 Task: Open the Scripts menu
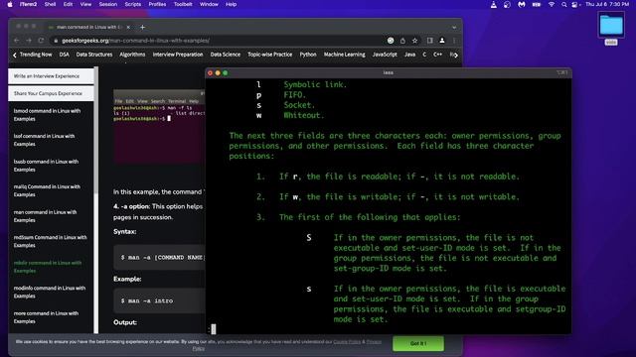(x=132, y=4)
